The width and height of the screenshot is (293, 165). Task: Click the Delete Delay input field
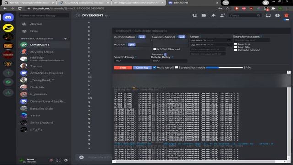[x=169, y=61]
